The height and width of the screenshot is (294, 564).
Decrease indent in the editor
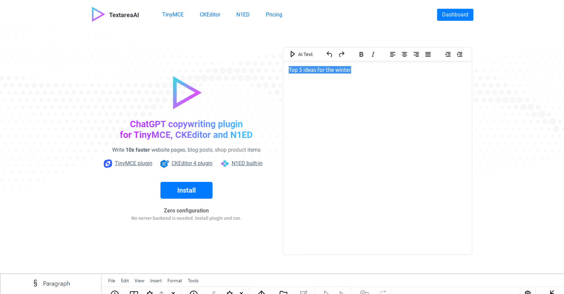click(448, 54)
